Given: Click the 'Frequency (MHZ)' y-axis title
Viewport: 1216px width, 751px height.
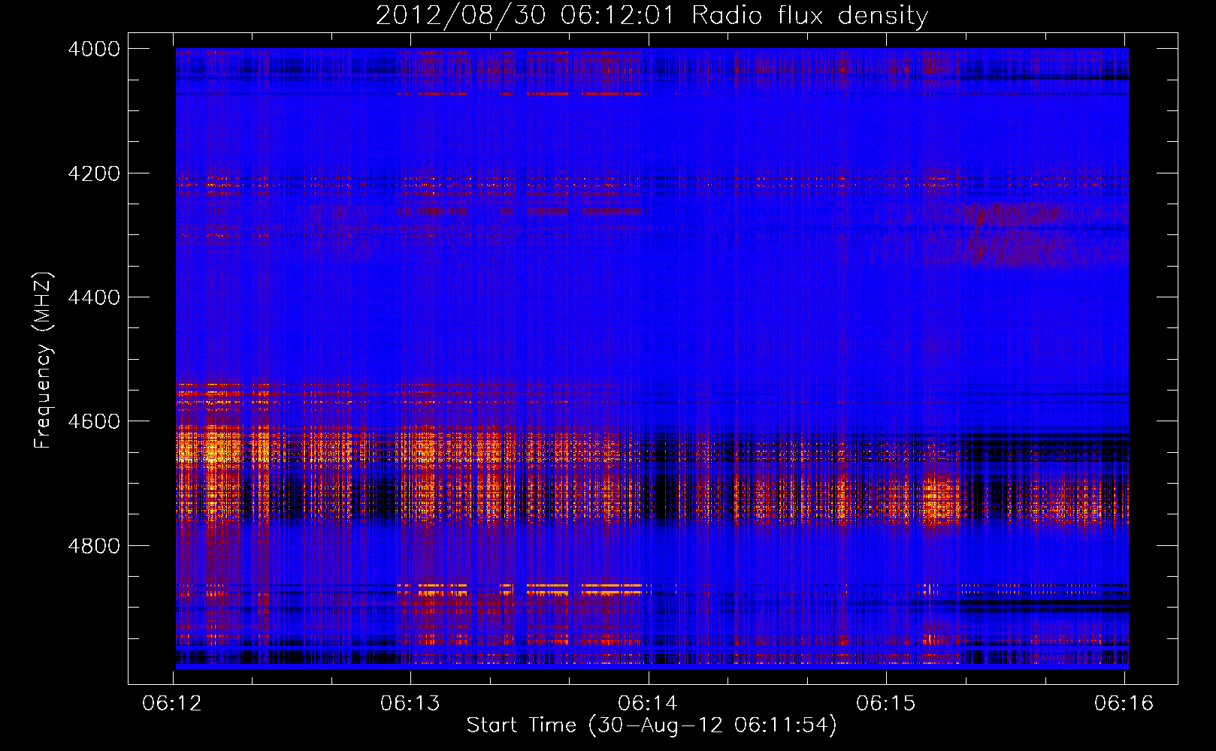Looking at the screenshot, I should pos(44,360).
